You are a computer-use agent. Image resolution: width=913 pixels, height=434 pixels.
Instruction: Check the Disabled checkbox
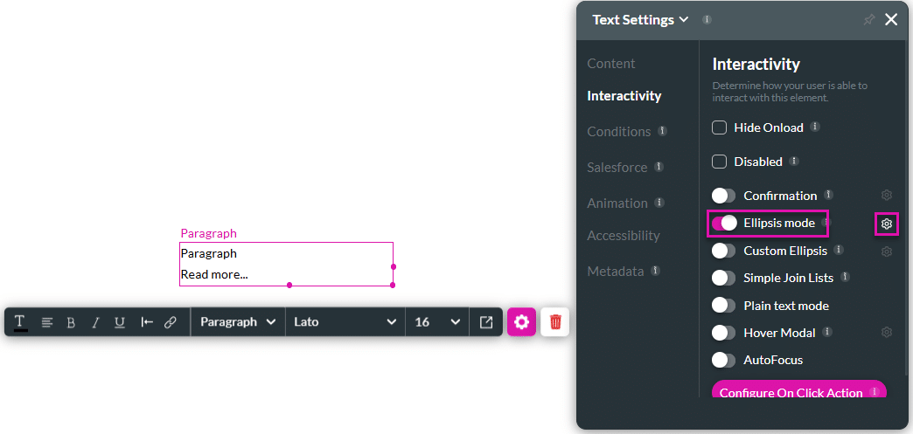[x=720, y=162]
